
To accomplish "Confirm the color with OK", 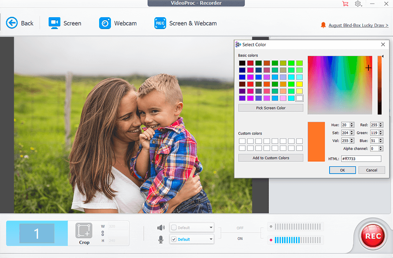I will tap(342, 170).
